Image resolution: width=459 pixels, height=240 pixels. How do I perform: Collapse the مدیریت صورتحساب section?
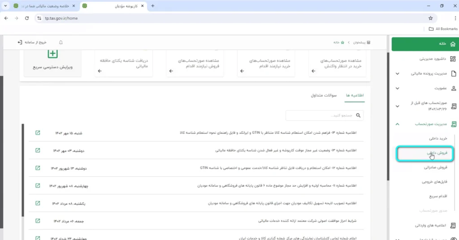tap(398, 124)
